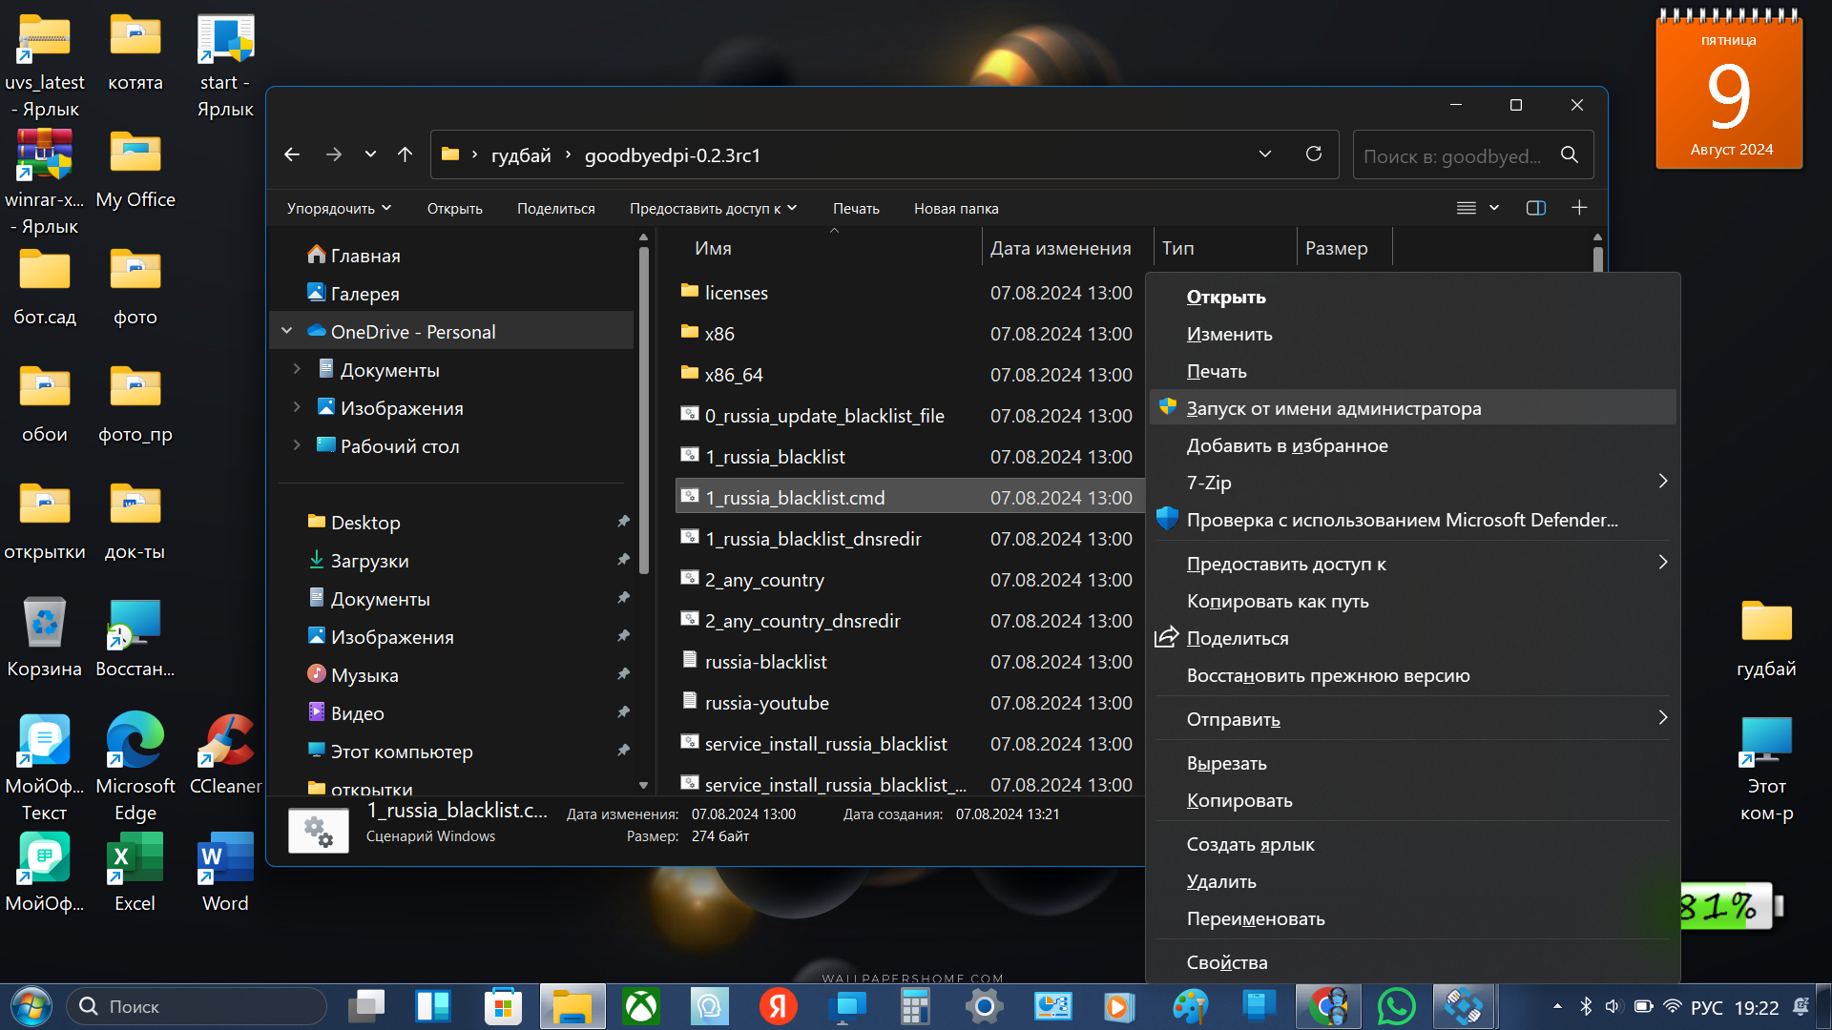
Task: Go up one folder level
Action: pos(405,154)
